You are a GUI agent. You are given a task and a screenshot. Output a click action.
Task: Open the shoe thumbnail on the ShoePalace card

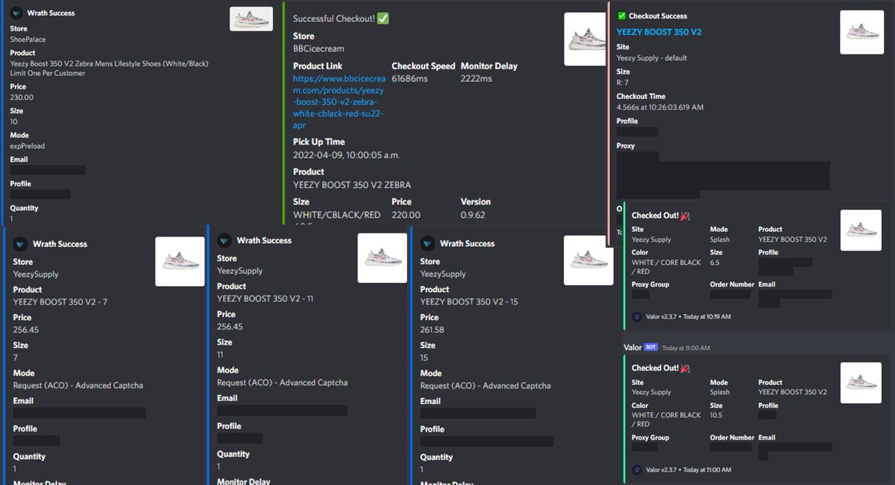[251, 19]
